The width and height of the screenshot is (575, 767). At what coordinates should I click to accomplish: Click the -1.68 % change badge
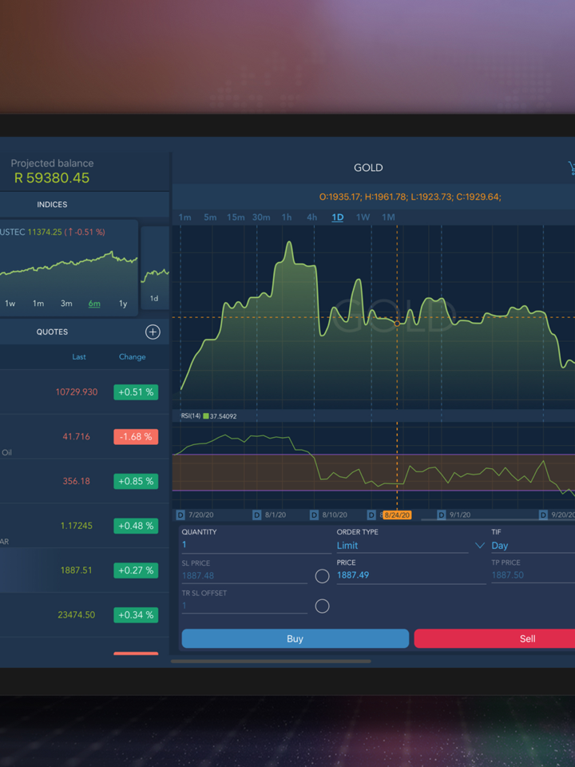click(x=136, y=437)
